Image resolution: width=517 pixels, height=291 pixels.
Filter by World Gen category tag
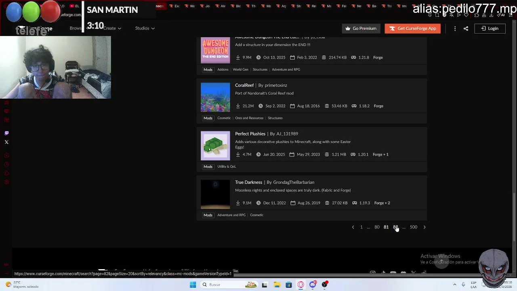click(240, 70)
